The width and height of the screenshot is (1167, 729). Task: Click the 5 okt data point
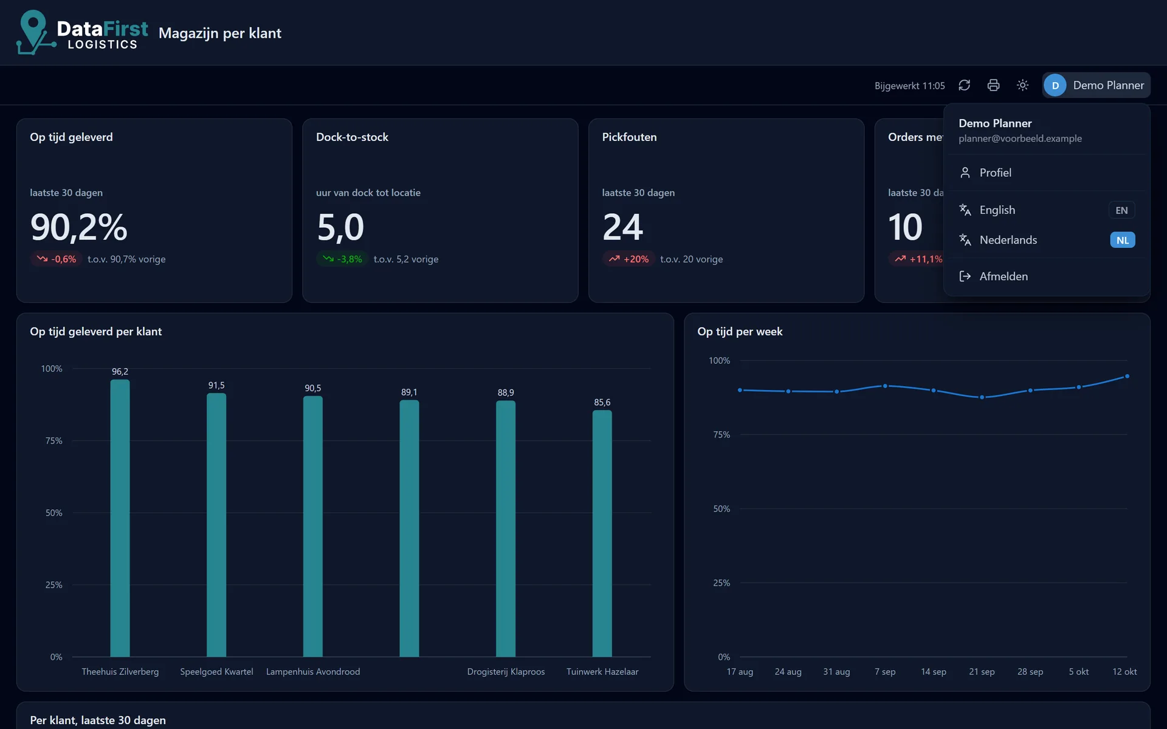pyautogui.click(x=1079, y=387)
